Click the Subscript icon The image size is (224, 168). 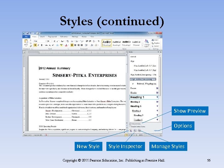click(x=50, y=45)
